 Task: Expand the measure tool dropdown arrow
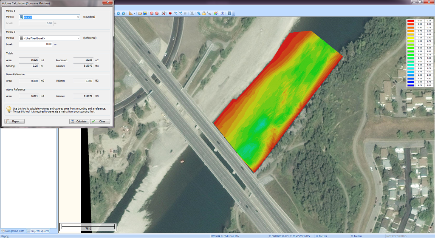click(135, 13)
